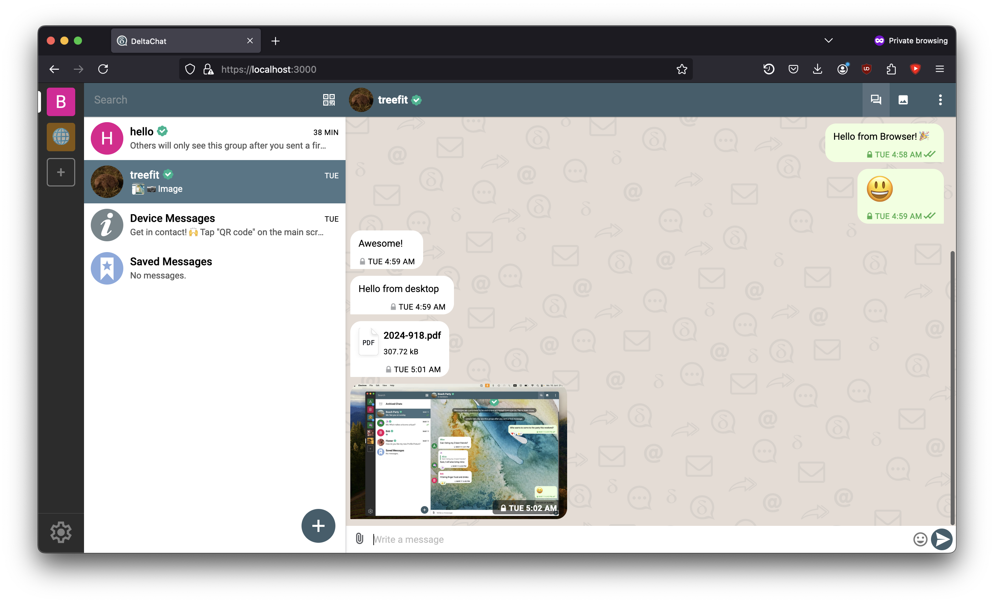Switch to the globe avatar account
This screenshot has width=994, height=603.
[x=61, y=137]
